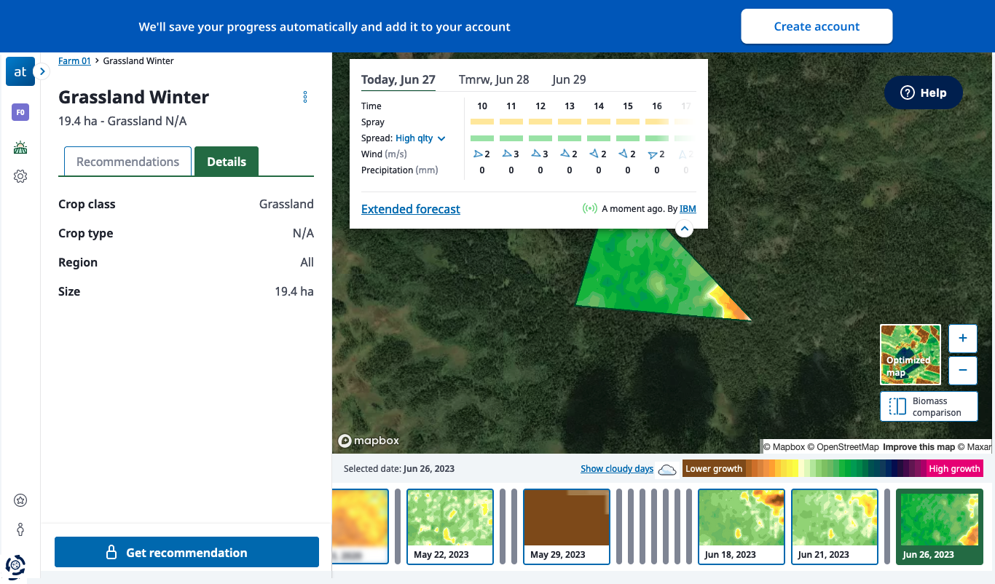Click Get recommendation button
The height and width of the screenshot is (584, 995).
click(x=186, y=552)
